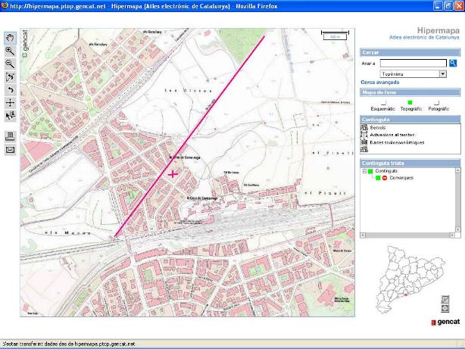Select the four-arrow center map tool

10,102
